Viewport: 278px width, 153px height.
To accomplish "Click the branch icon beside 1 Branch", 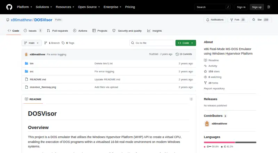I will point(46,43).
